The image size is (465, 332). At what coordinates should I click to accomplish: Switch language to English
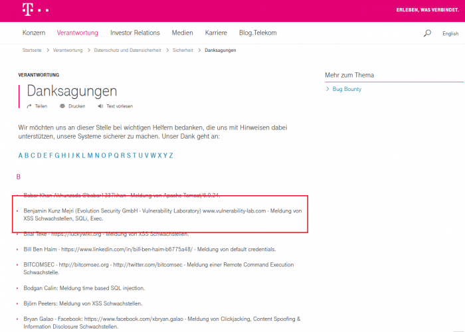[450, 33]
